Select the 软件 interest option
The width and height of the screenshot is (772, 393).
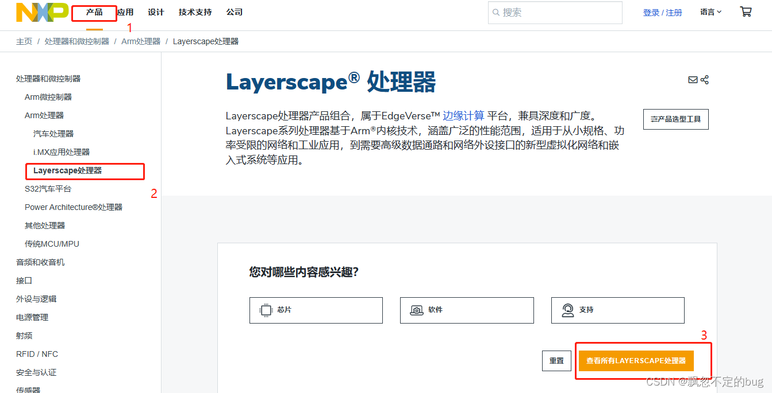[x=467, y=310]
